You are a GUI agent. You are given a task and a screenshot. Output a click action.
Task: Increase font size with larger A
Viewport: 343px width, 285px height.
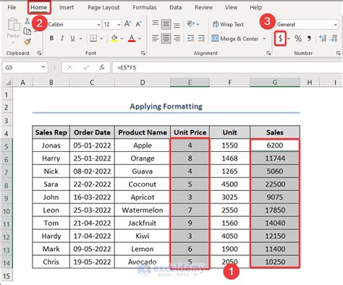click(127, 24)
